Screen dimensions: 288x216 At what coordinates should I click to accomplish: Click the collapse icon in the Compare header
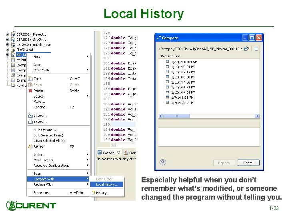(256, 49)
